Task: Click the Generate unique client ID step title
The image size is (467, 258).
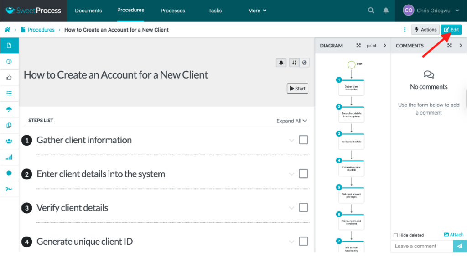Action: 84,241
